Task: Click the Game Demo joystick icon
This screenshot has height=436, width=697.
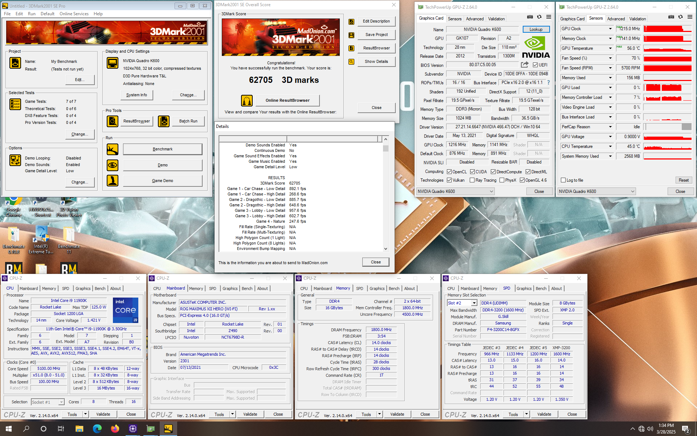Action: (x=113, y=181)
